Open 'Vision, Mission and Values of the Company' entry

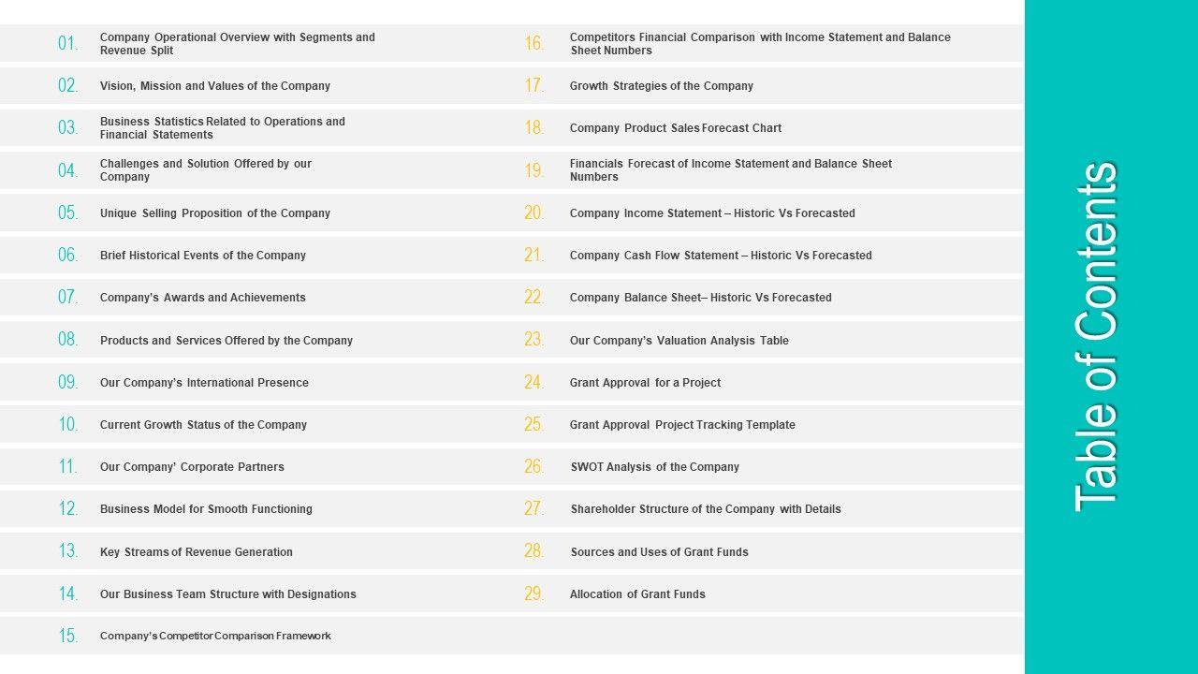point(214,86)
